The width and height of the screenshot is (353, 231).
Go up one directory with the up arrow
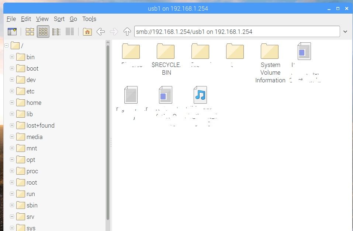coord(127,32)
